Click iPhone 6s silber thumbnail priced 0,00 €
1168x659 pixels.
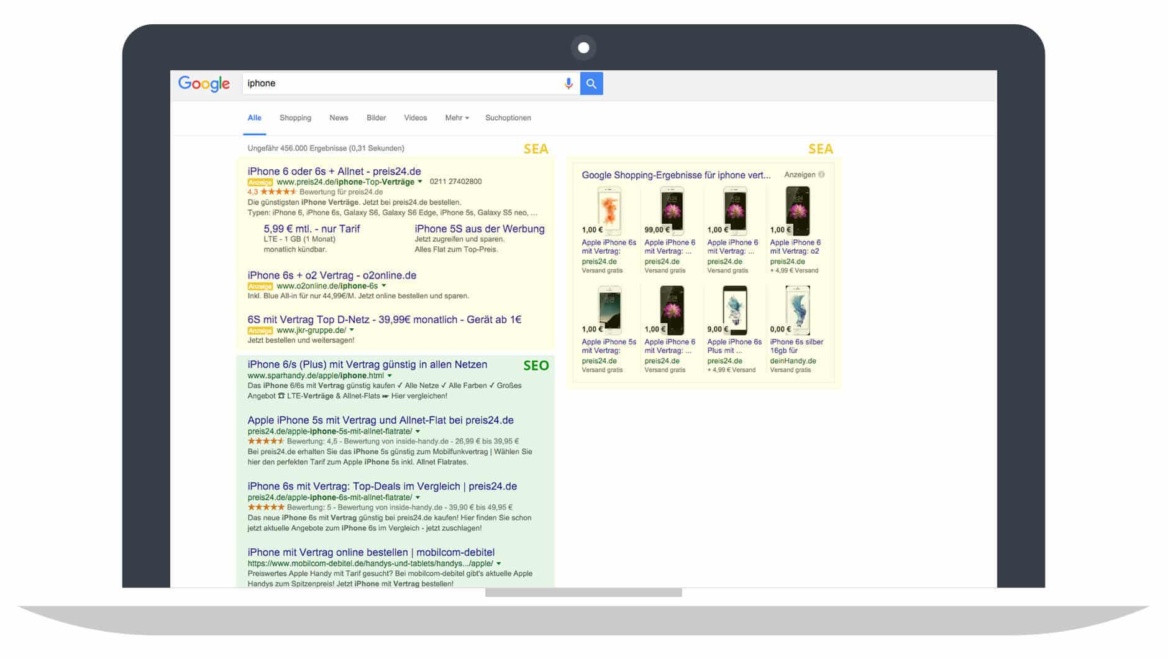click(x=797, y=310)
